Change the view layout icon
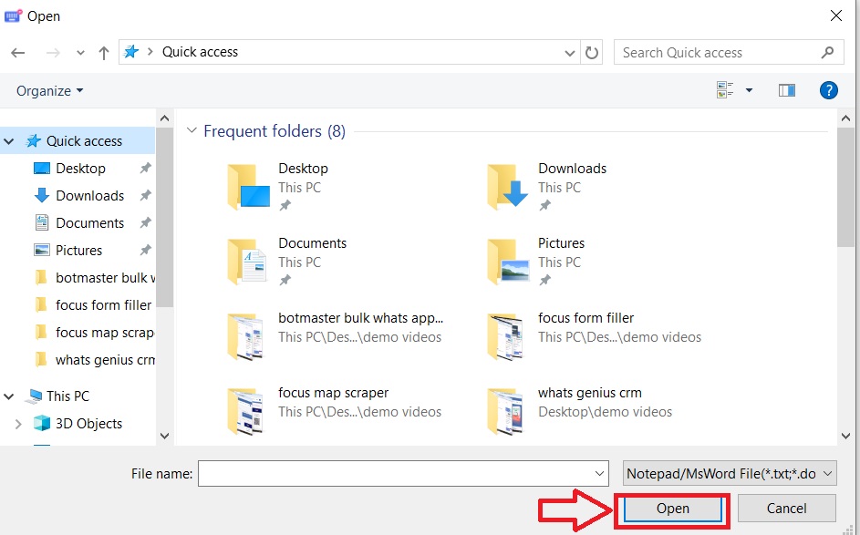Screen dimensions: 860x535 tap(725, 90)
